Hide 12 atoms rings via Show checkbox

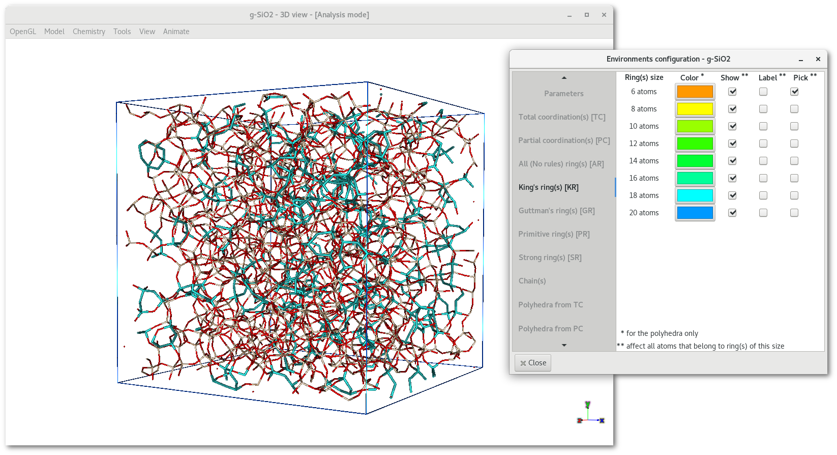pyautogui.click(x=732, y=144)
